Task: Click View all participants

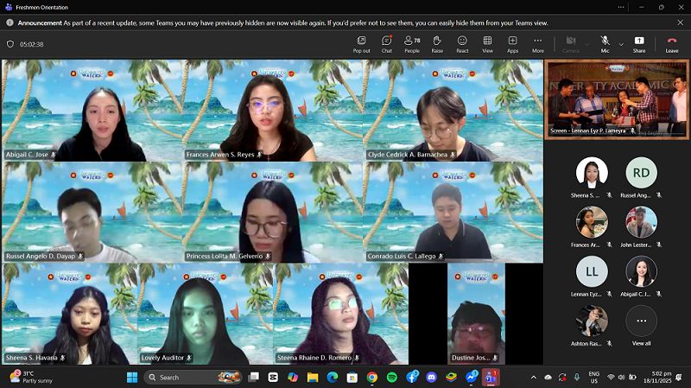Action: [x=641, y=326]
